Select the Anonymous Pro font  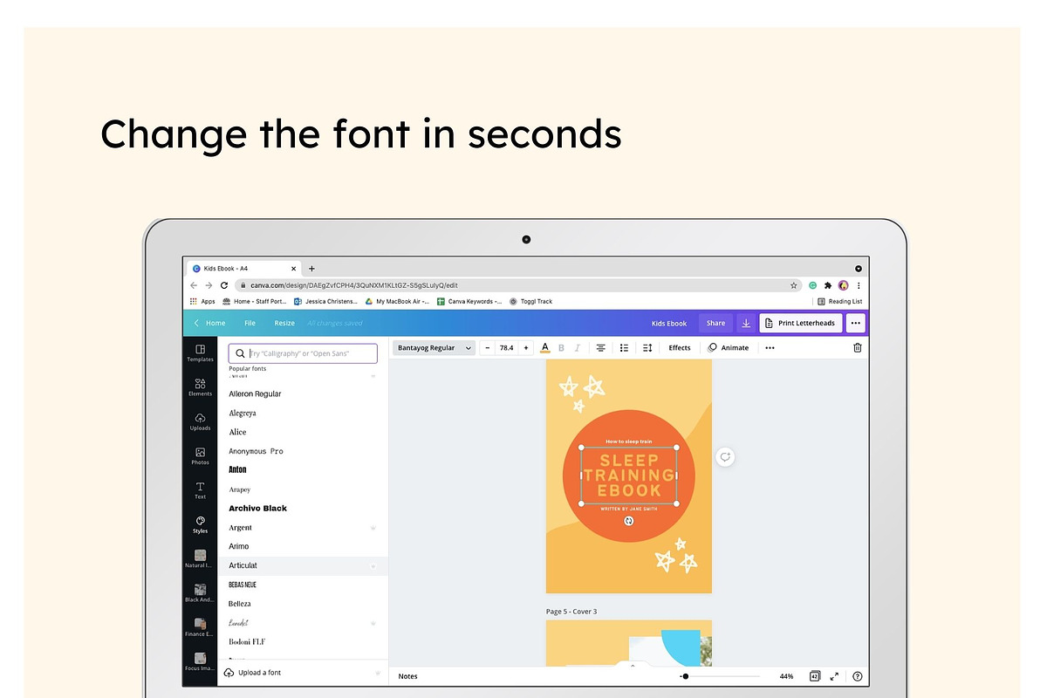(256, 451)
